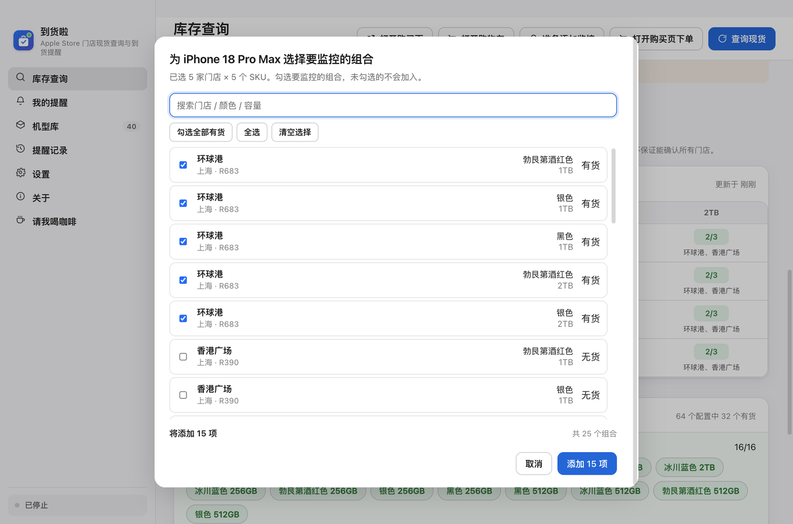Click the 2TB column header
Image resolution: width=793 pixels, height=524 pixels.
point(711,212)
